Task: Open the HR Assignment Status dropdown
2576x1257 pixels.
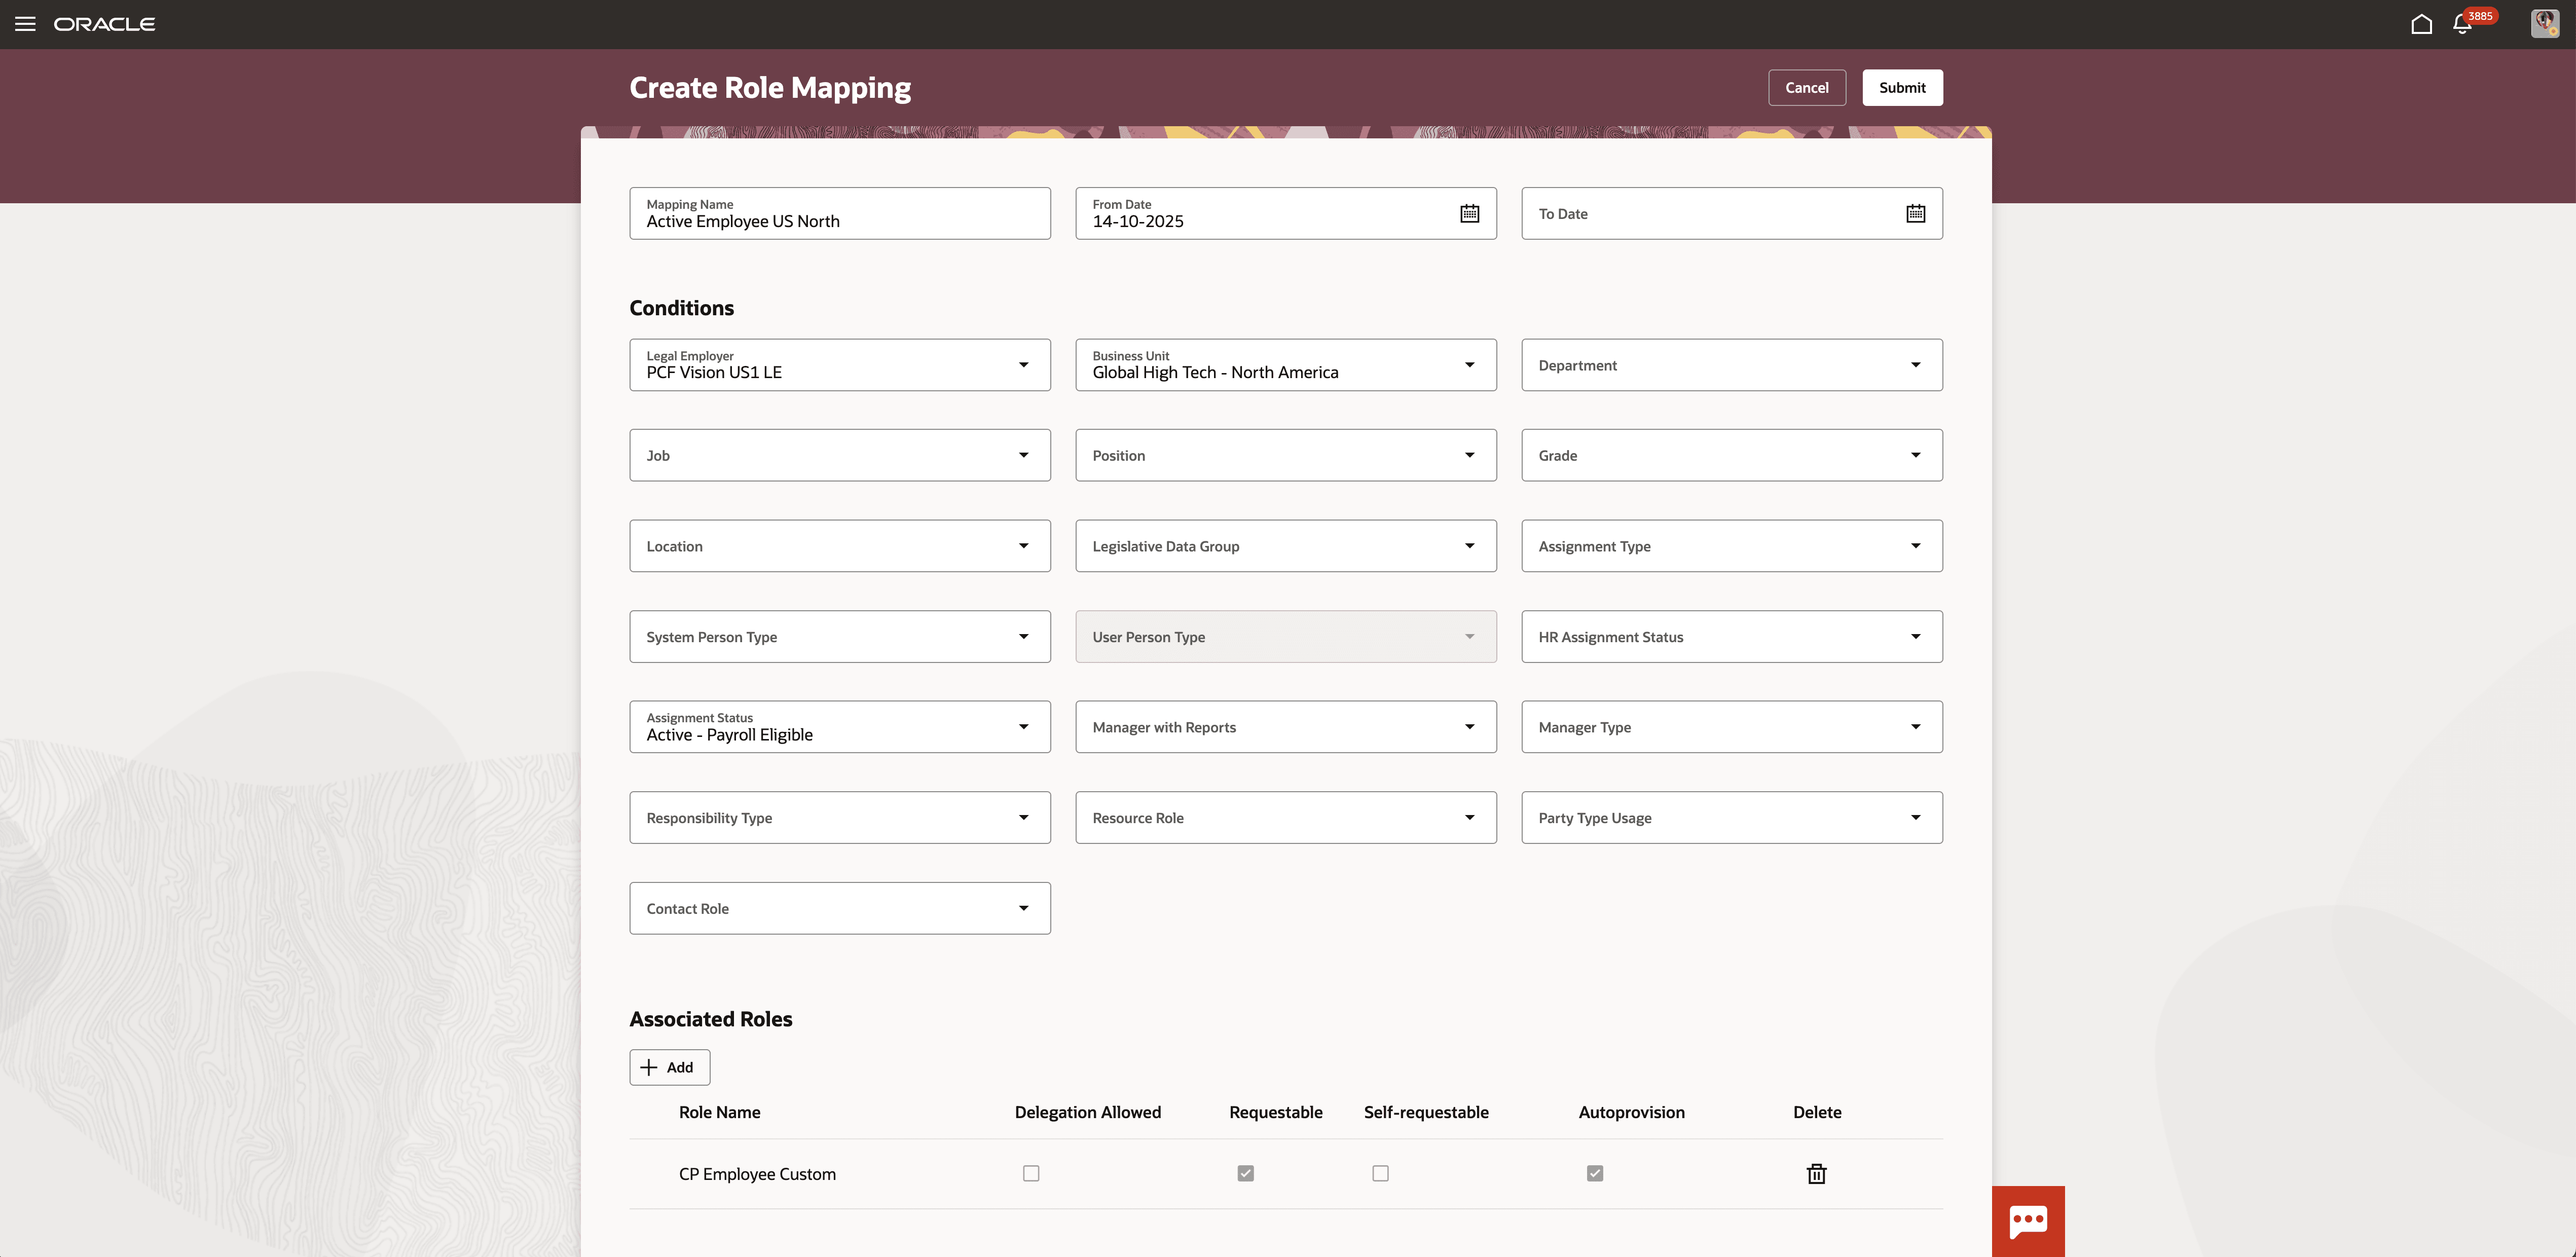Action: (x=1916, y=636)
